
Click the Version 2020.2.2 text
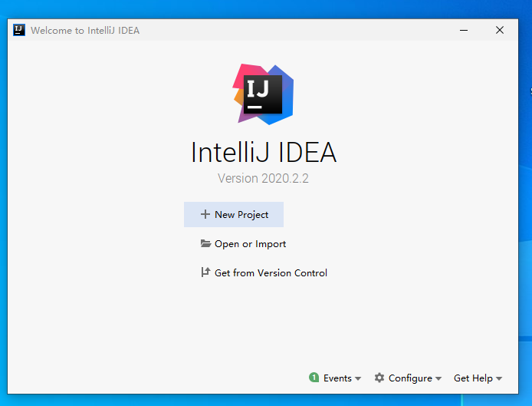tap(263, 178)
